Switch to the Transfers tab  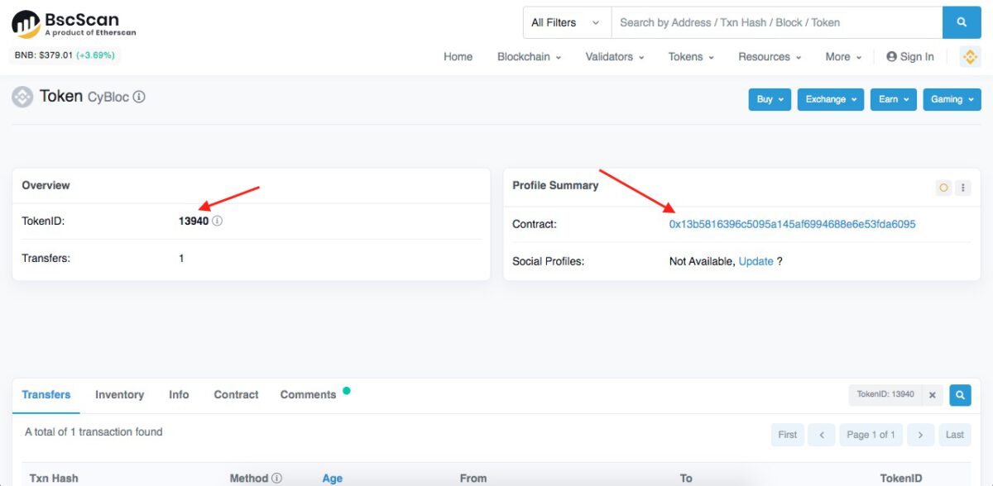(46, 395)
